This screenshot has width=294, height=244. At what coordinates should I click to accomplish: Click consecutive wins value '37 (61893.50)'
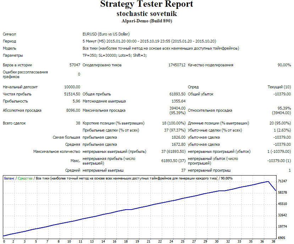coord(173,151)
